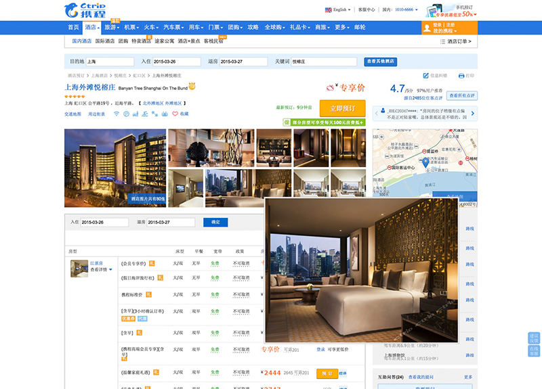542x389 pixels.
Task: Open the lobby sculpture photo thumbnail
Action: [211, 148]
